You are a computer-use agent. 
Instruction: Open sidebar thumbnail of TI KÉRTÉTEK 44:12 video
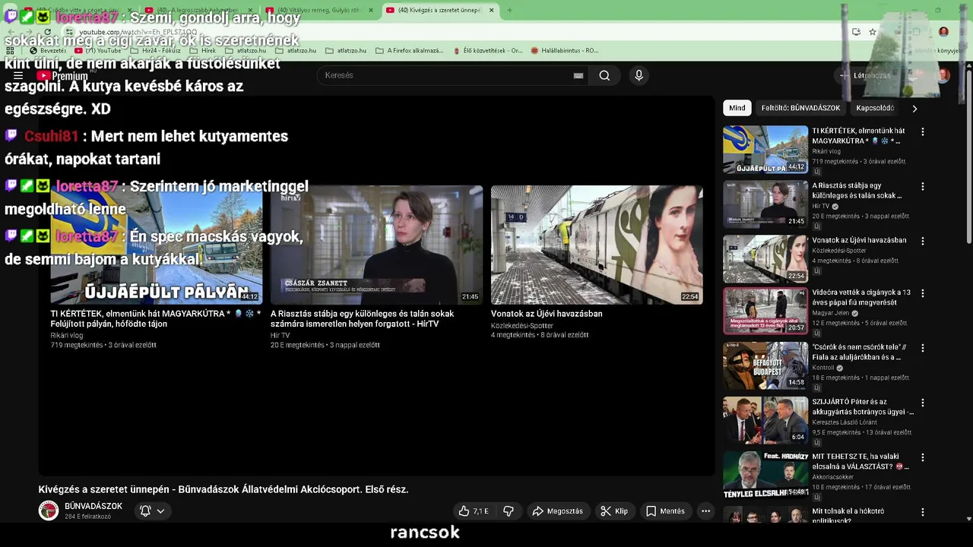[765, 150]
